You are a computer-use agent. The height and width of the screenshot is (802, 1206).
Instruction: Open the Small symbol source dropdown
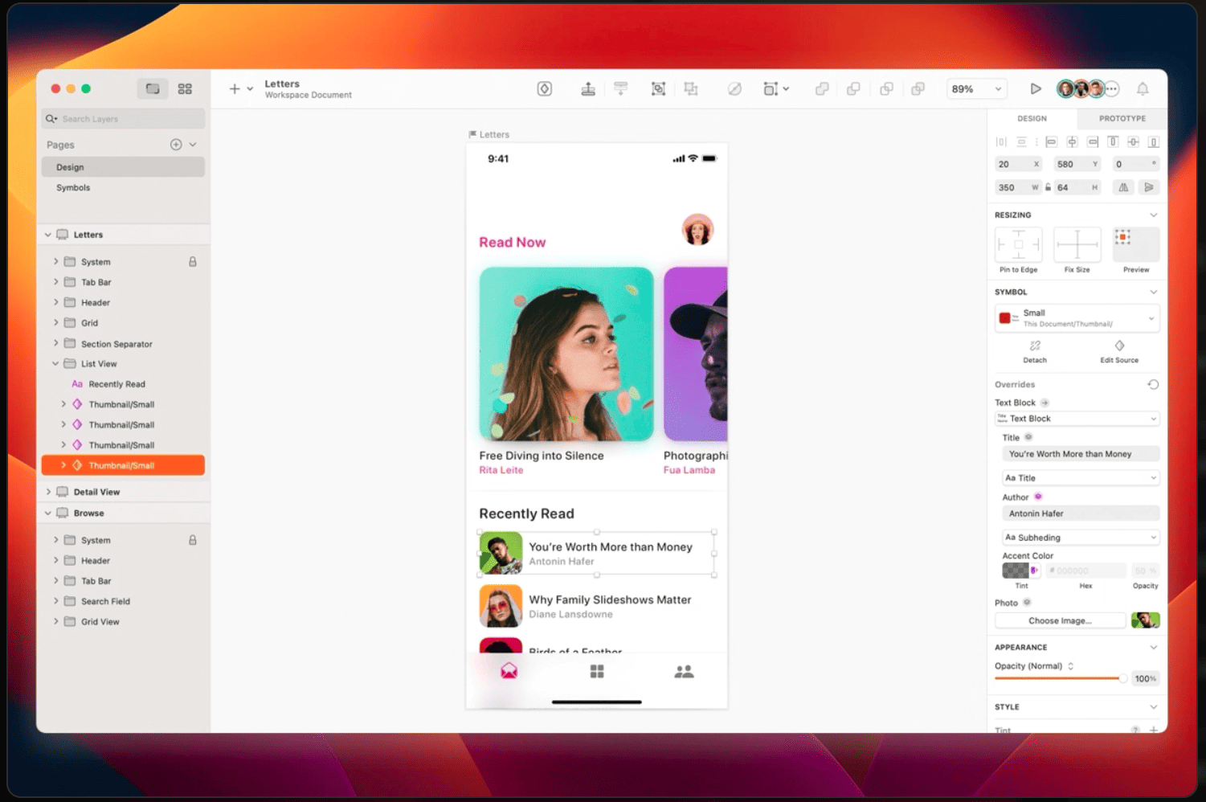tap(1077, 318)
